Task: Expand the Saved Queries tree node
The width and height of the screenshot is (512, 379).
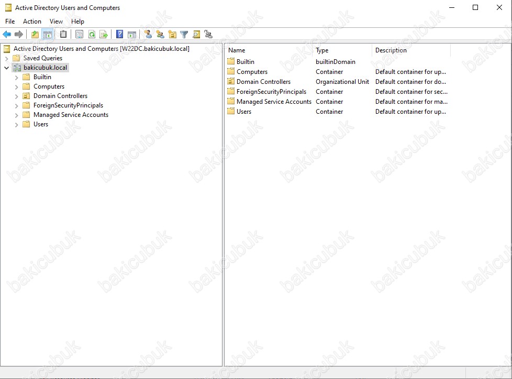Action: coord(7,58)
